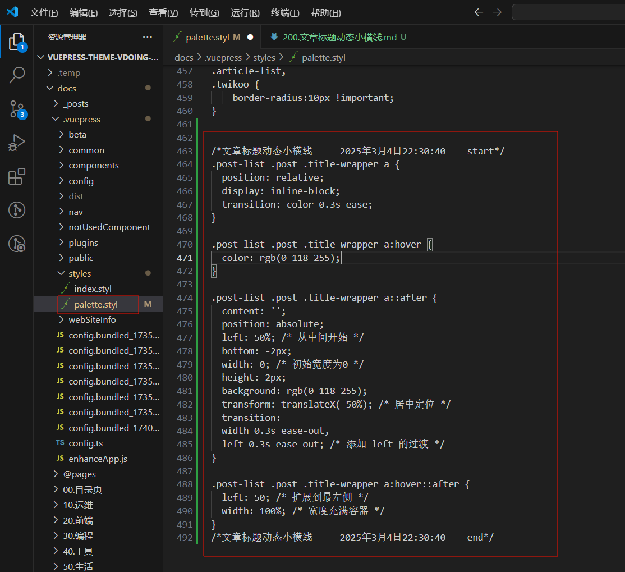Open the Run and Debug view

tap(17, 143)
